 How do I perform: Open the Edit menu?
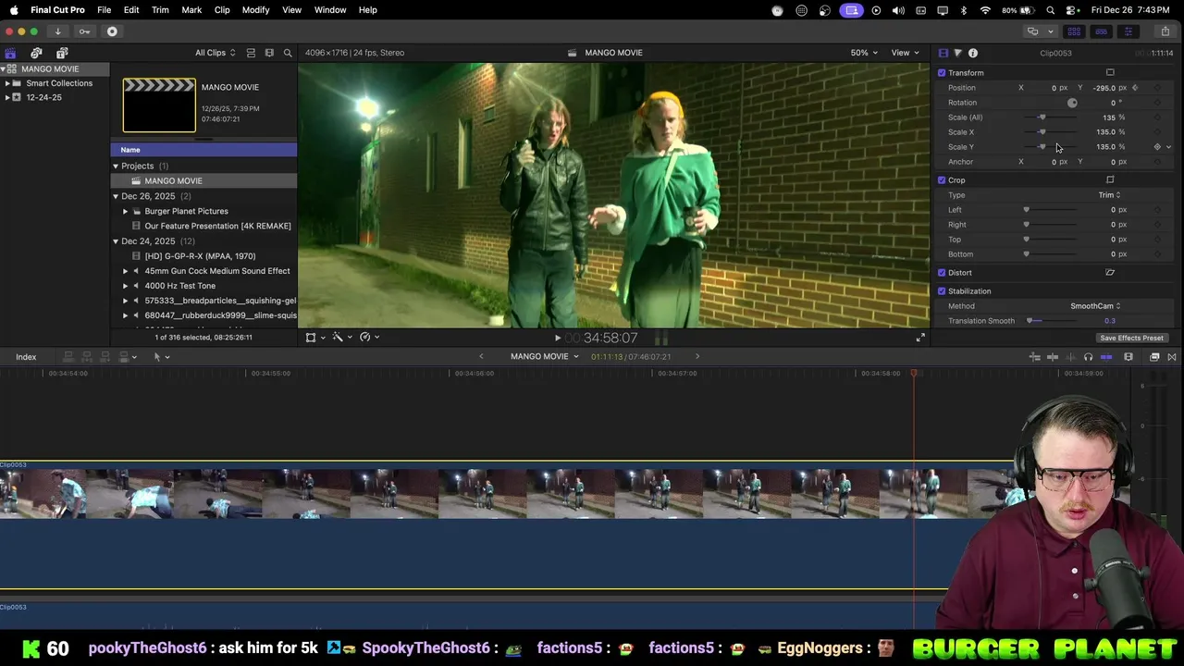[131, 9]
